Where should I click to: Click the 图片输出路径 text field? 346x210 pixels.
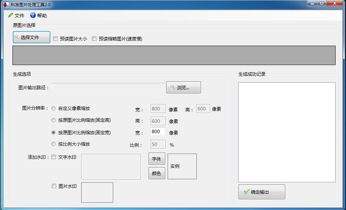(108, 88)
